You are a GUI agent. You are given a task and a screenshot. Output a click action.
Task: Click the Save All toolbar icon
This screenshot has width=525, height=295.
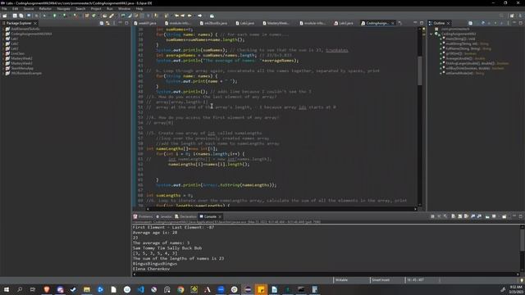click(21, 16)
